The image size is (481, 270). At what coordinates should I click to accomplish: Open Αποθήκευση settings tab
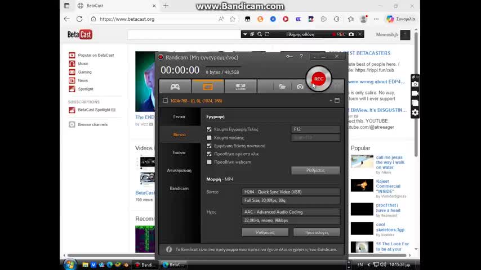pos(179,170)
